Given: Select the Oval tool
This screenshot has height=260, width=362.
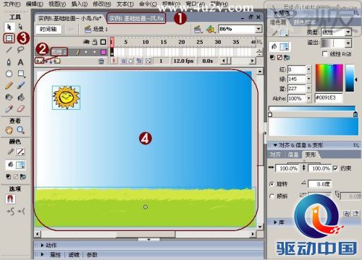Looking at the screenshot, I should [x=9, y=74].
